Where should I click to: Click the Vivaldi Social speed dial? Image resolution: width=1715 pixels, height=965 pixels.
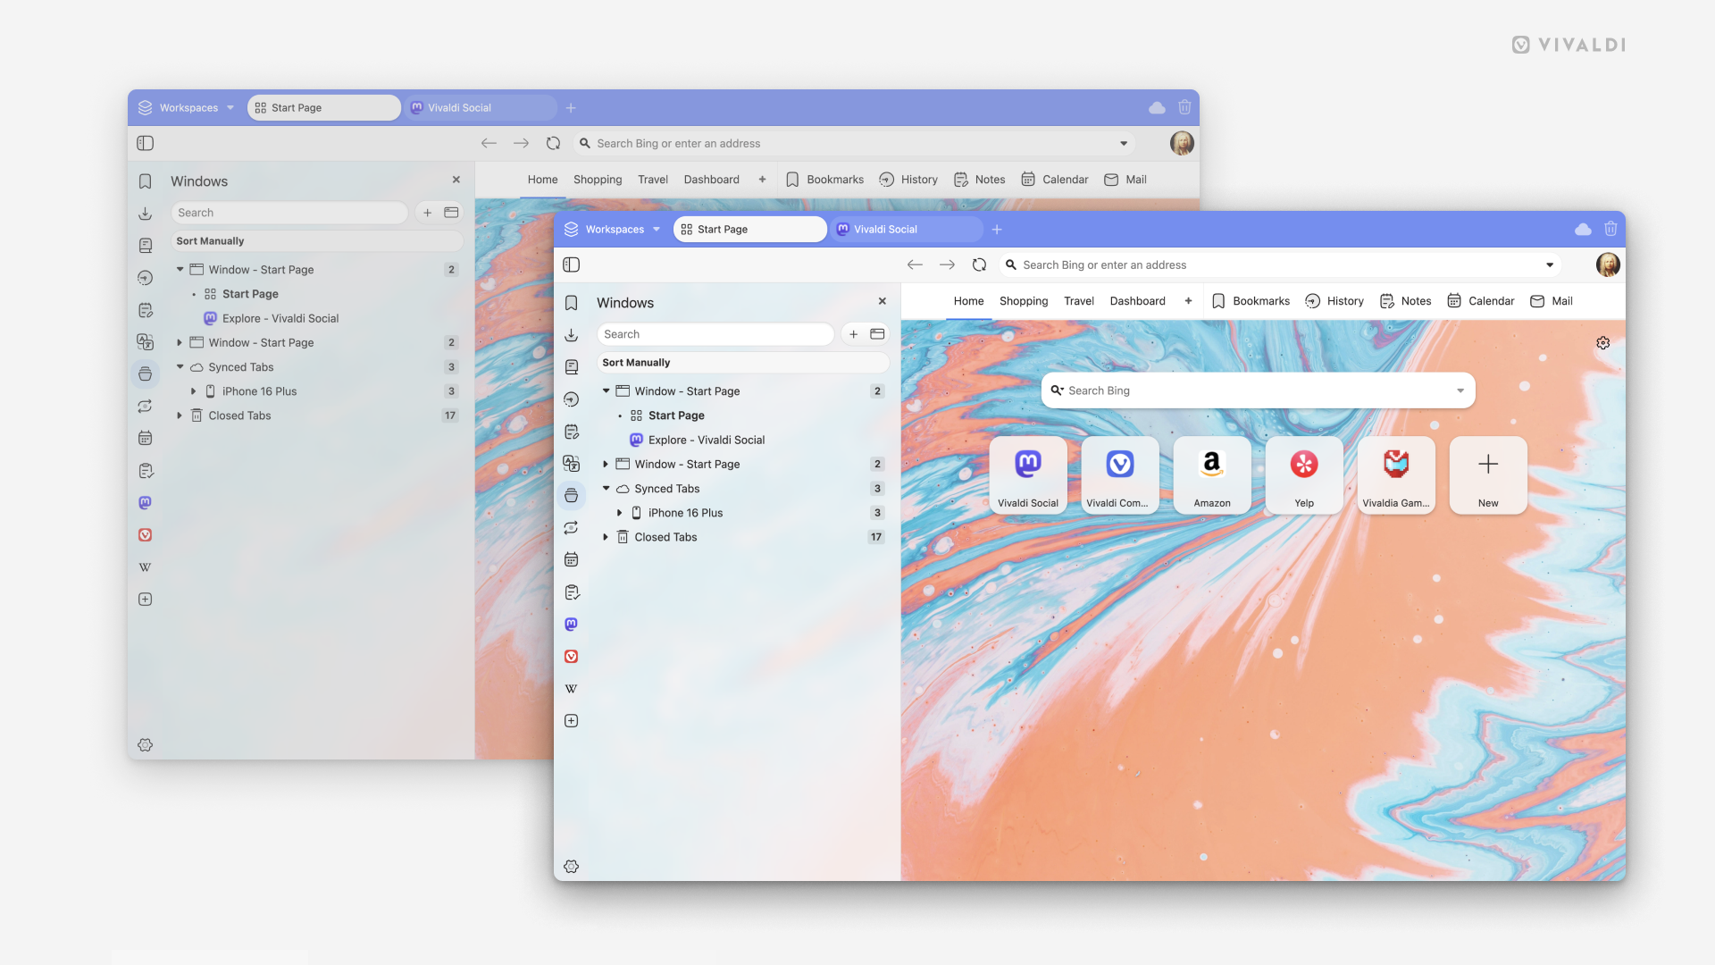tap(1028, 474)
